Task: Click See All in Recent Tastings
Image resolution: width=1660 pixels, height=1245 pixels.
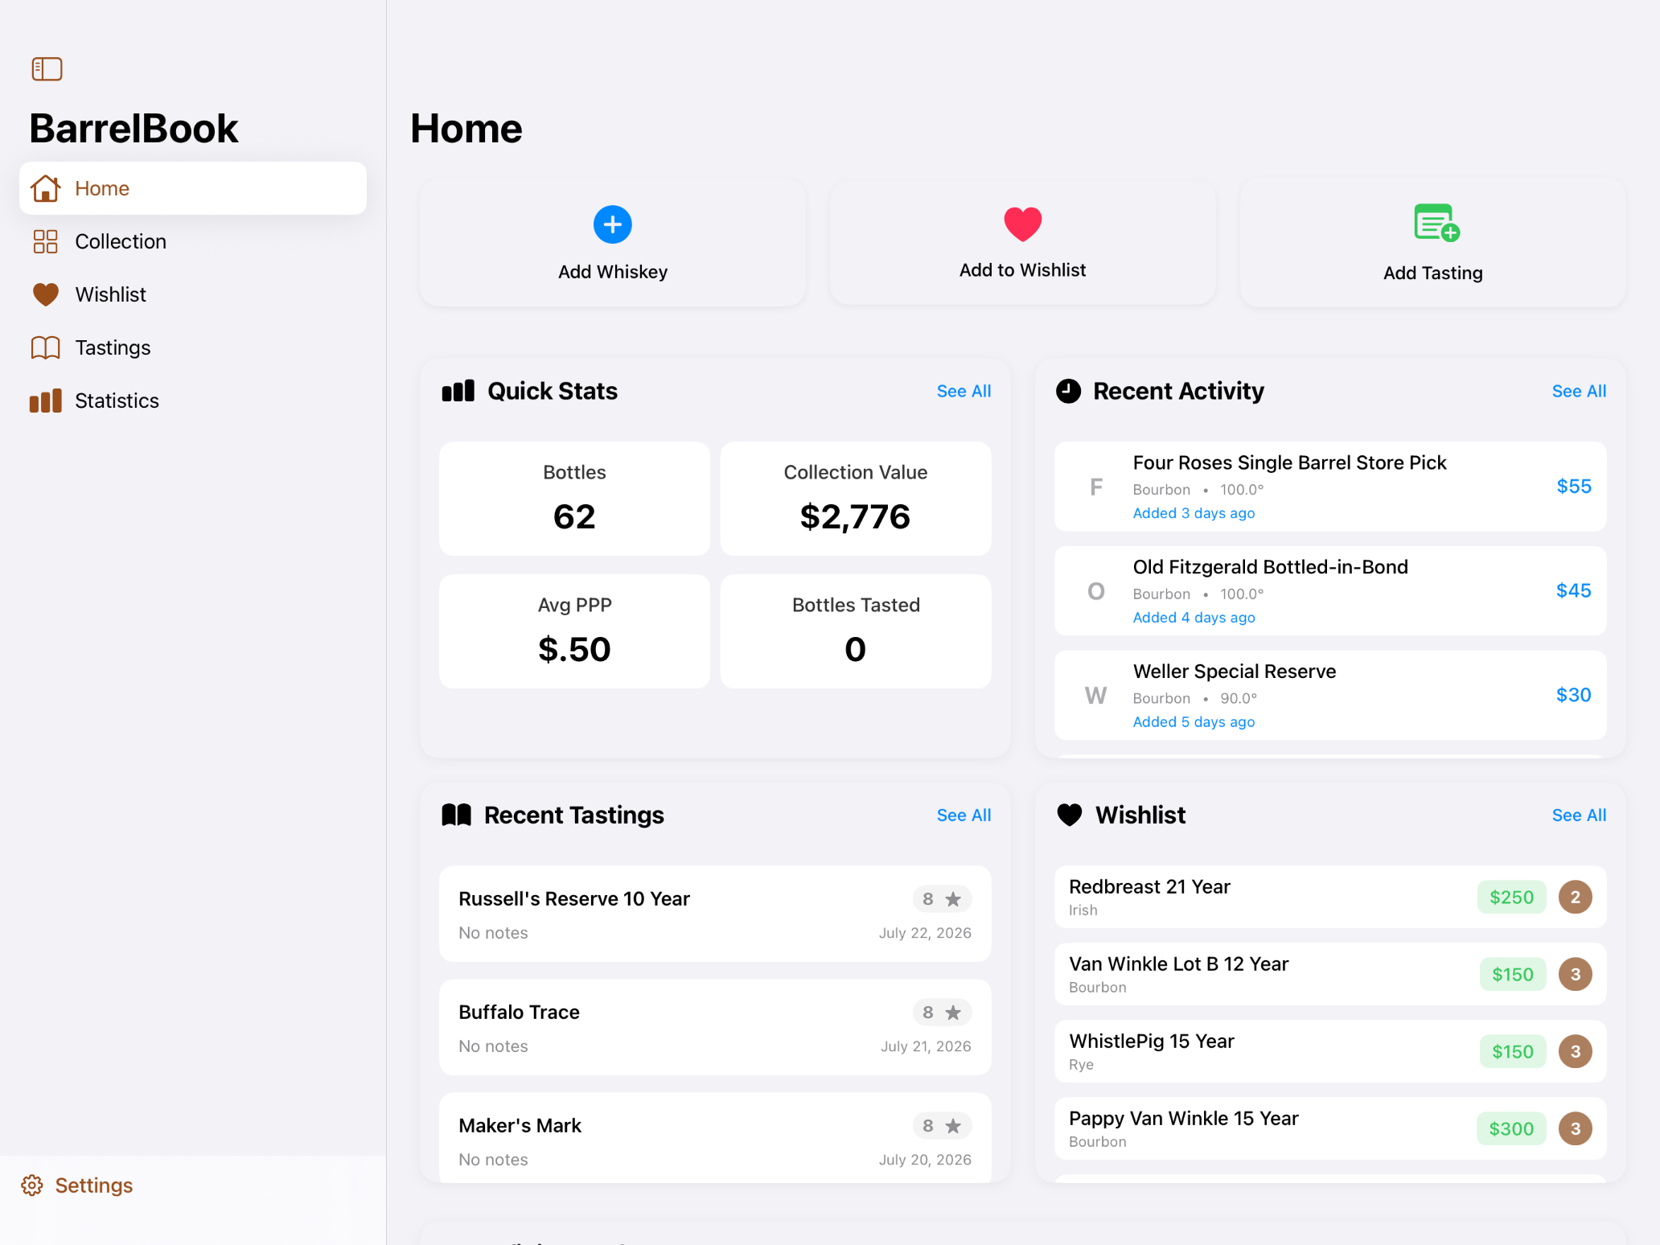Action: (x=964, y=815)
